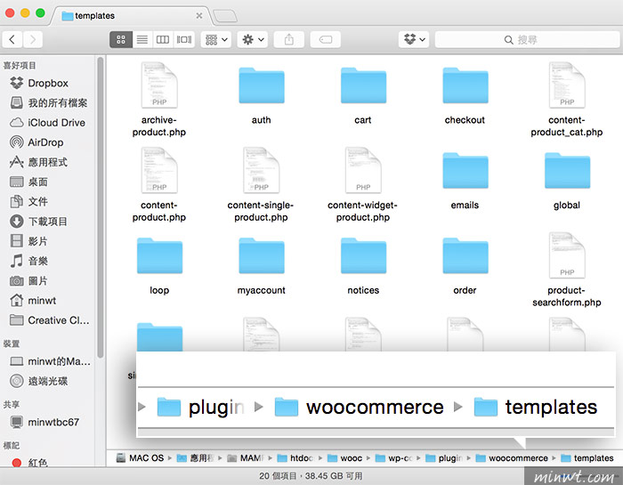This screenshot has height=485, width=623.
Task: Select content-single-product.php file
Action: [x=261, y=185]
